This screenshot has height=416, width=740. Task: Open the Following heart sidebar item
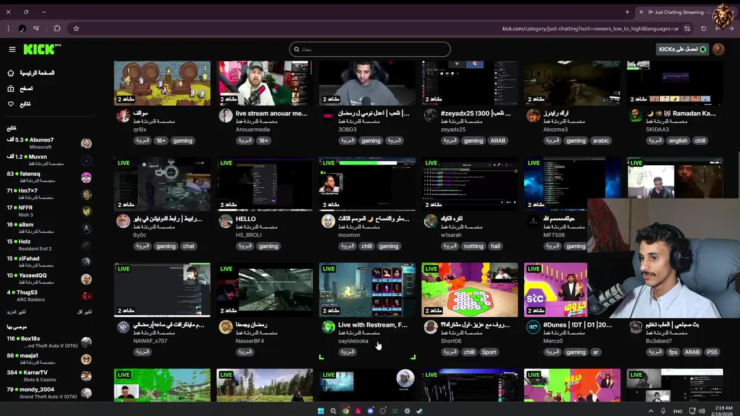[x=18, y=104]
